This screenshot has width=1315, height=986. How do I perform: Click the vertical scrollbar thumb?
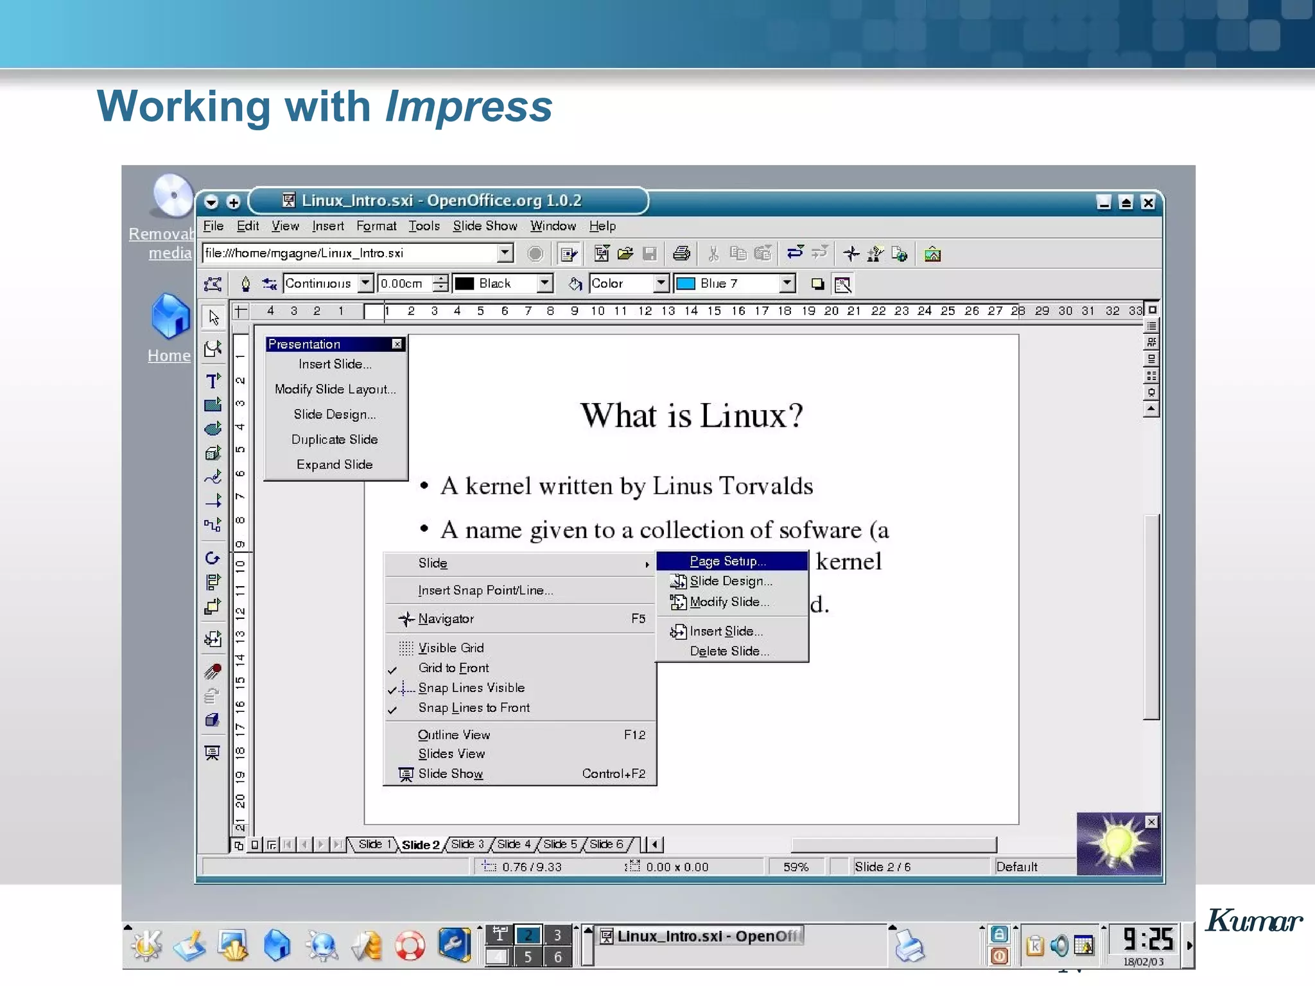click(x=1151, y=616)
